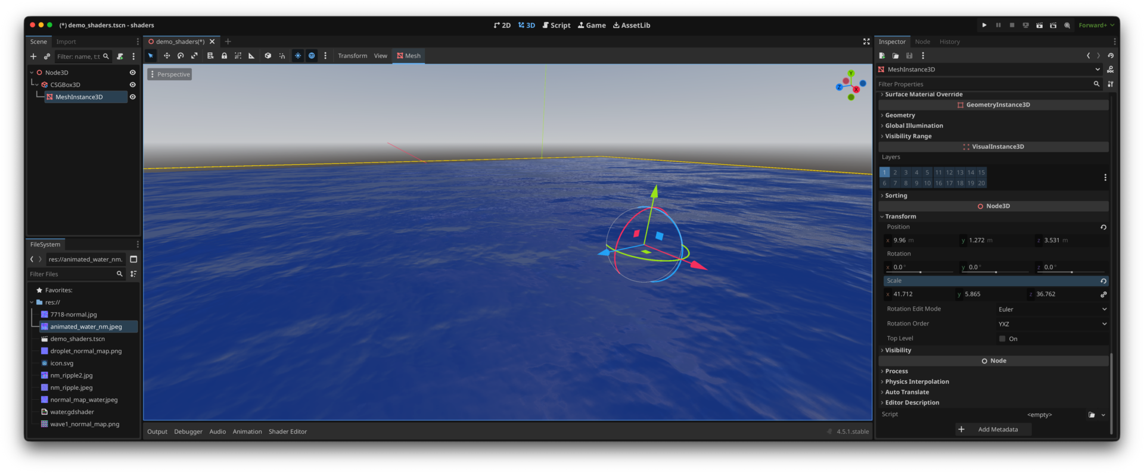
Task: Toggle the Use Snap magnet icon
Action: (x=282, y=56)
